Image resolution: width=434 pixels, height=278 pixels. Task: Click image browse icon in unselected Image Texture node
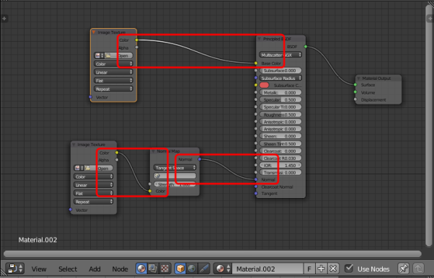[79, 169]
